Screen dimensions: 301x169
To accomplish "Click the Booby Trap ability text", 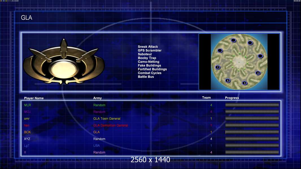I will (147, 58).
